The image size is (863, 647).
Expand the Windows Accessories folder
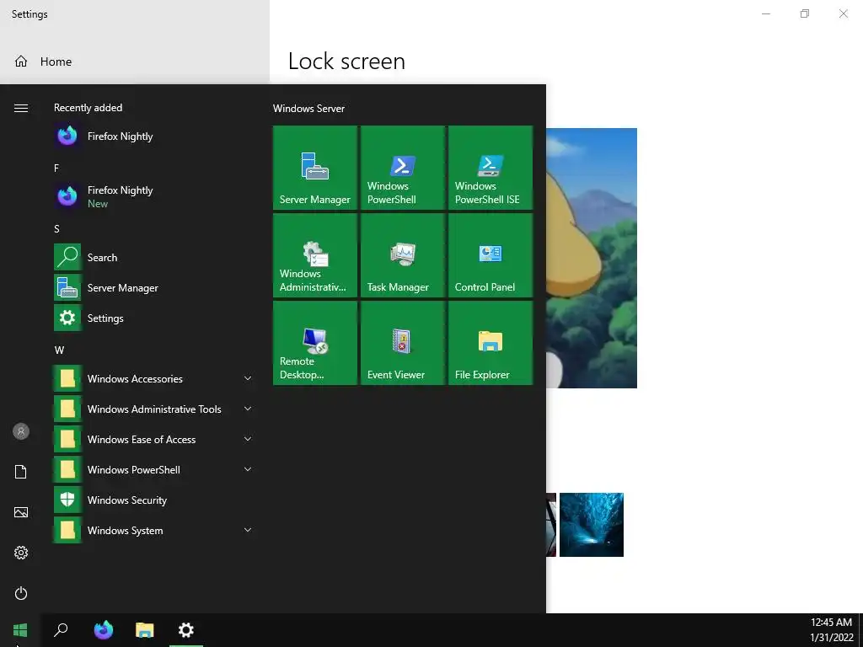click(154, 378)
